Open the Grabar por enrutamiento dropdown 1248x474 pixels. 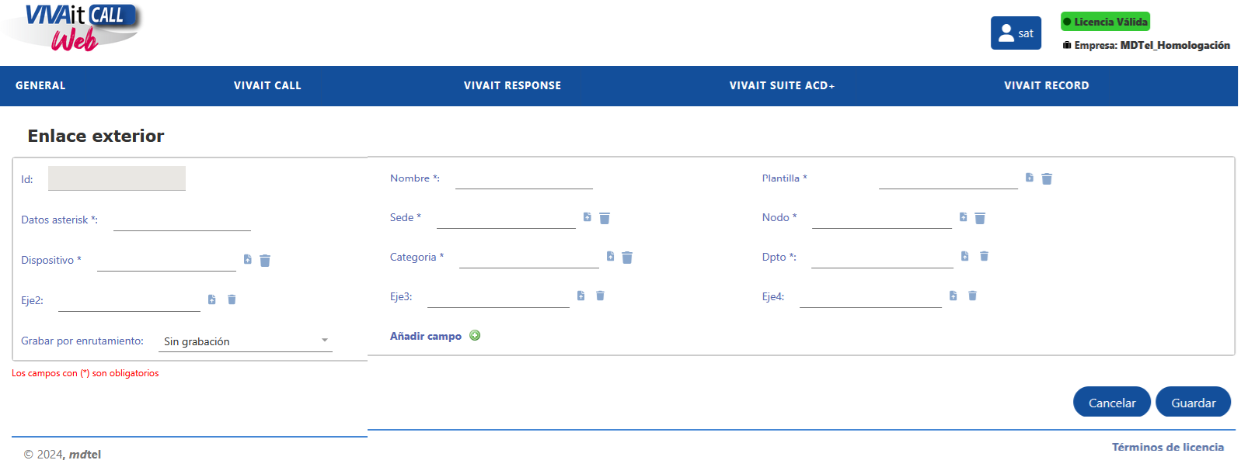click(246, 341)
